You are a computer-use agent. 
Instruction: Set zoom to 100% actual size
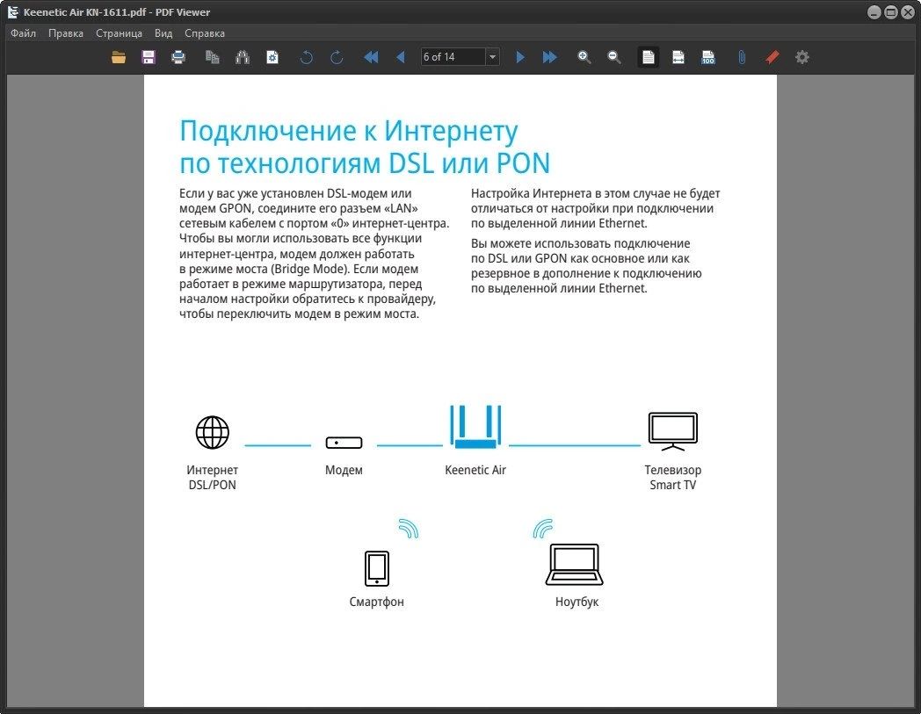[707, 57]
